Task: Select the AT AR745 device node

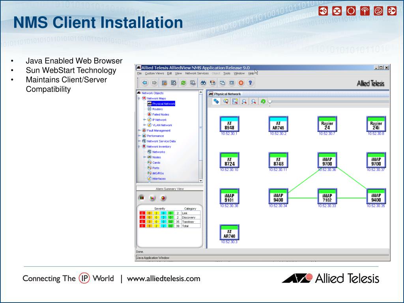Action: [x=278, y=124]
